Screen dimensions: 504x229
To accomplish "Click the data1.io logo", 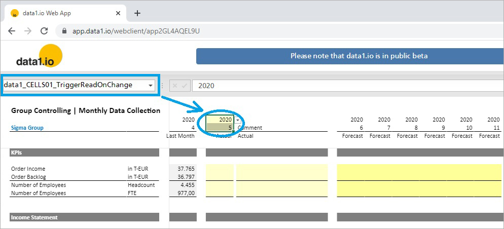I will pyautogui.click(x=39, y=56).
